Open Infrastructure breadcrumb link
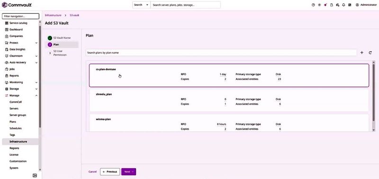The image size is (379, 179). [x=53, y=15]
